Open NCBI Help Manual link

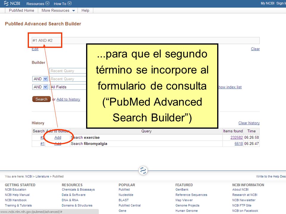click(x=17, y=195)
